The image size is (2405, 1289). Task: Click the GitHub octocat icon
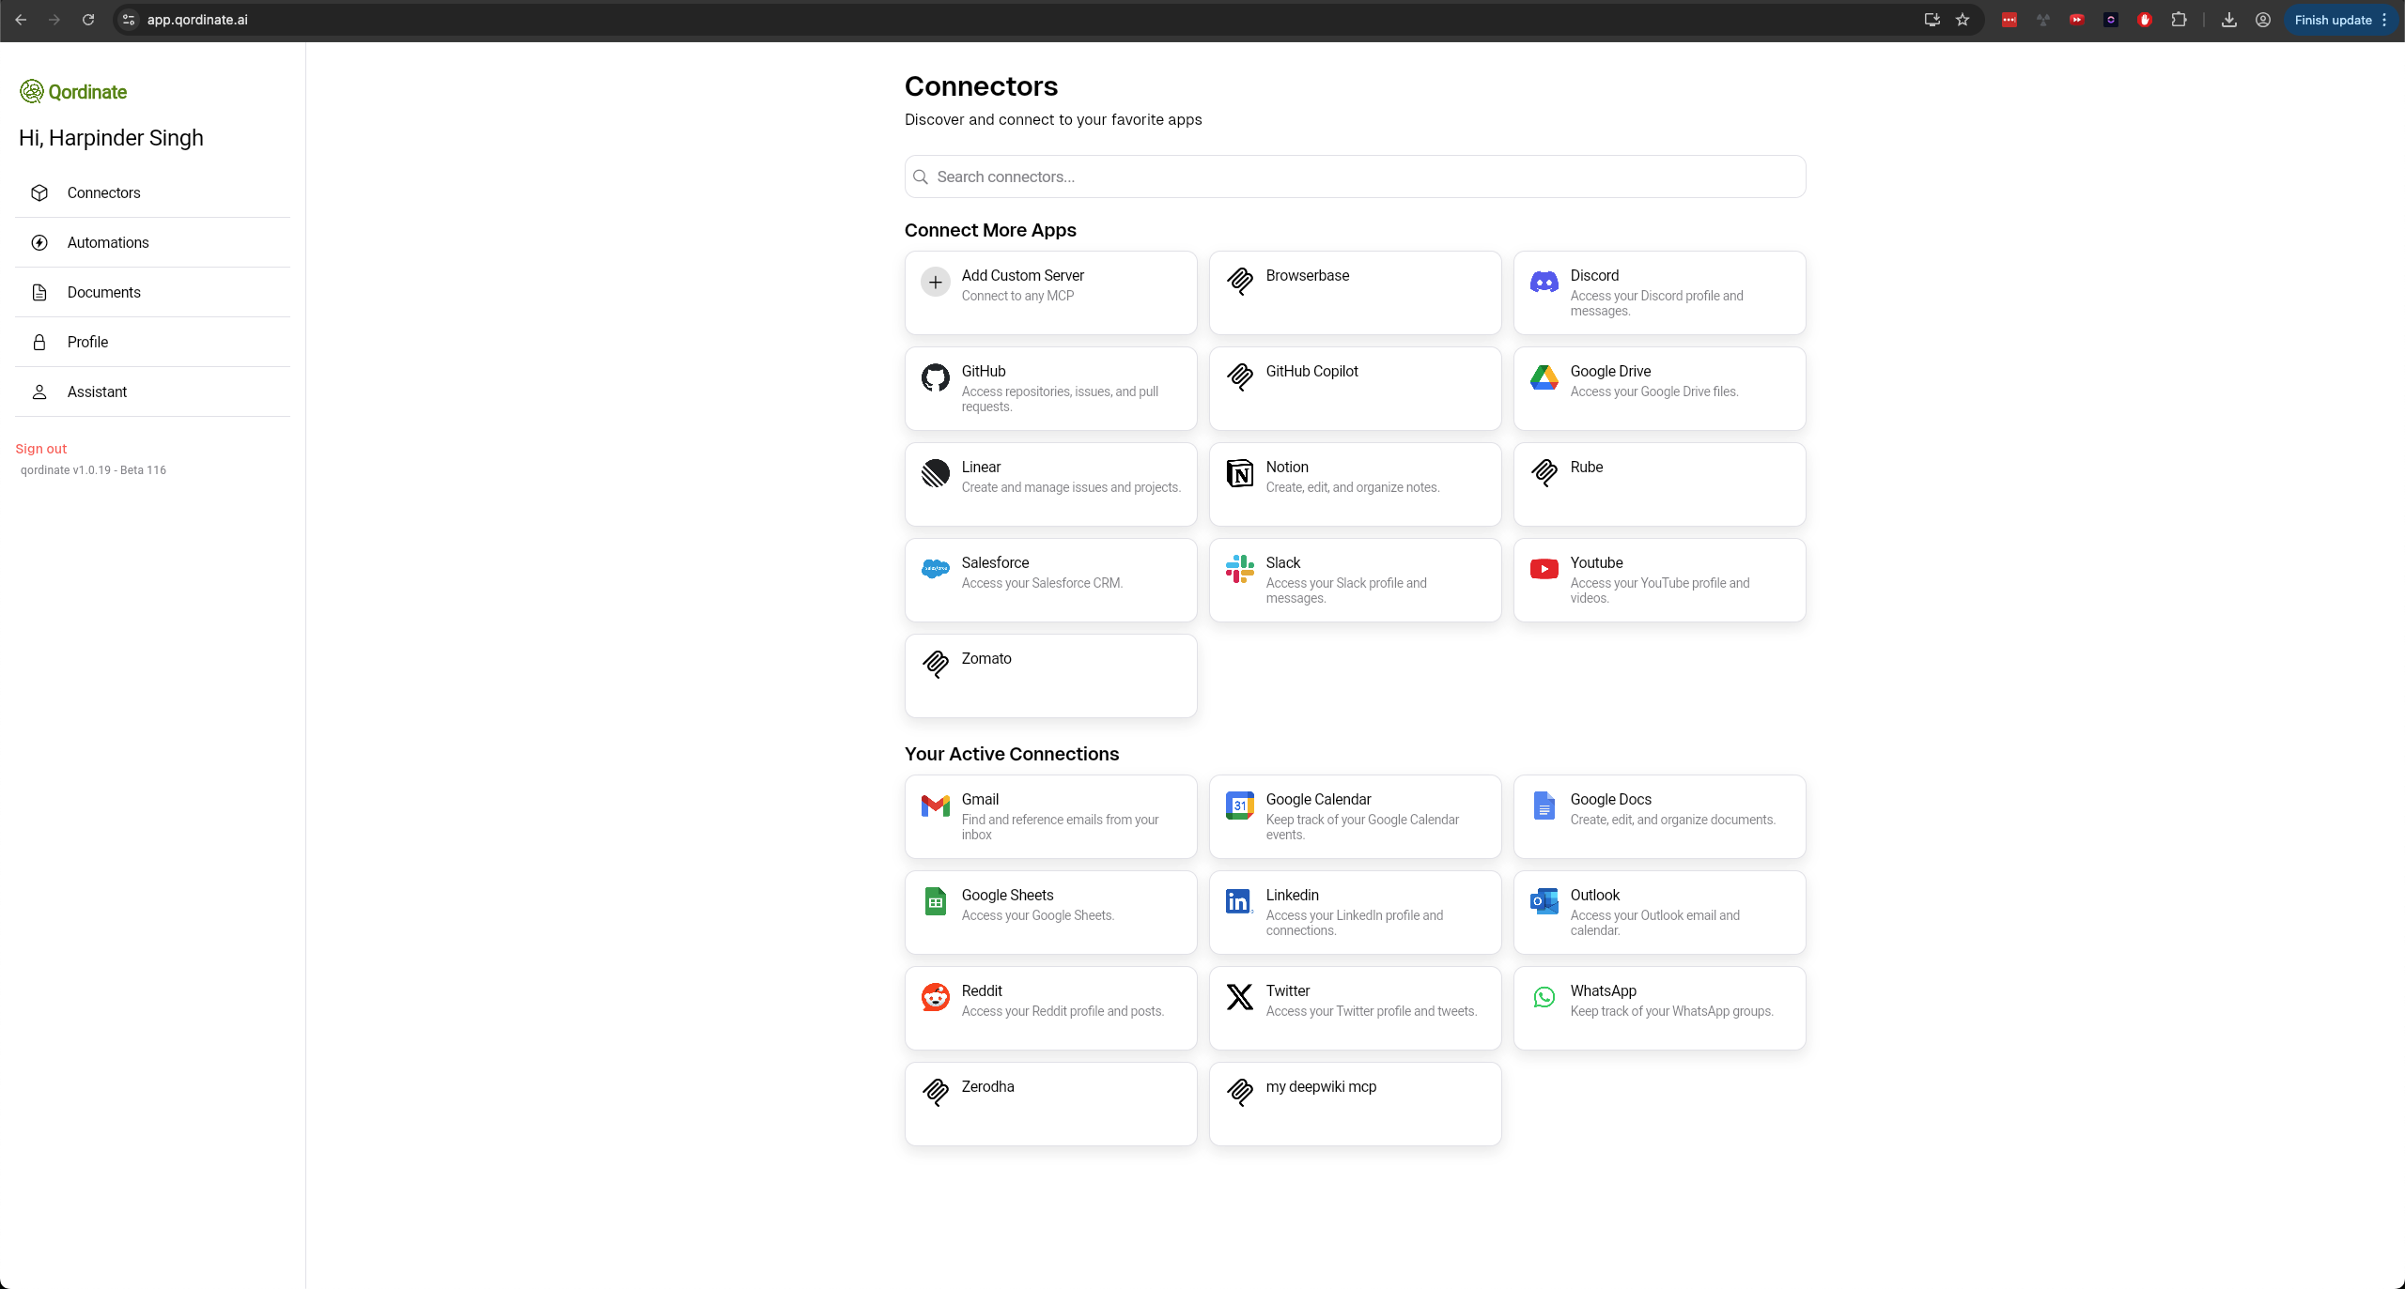pos(935,377)
